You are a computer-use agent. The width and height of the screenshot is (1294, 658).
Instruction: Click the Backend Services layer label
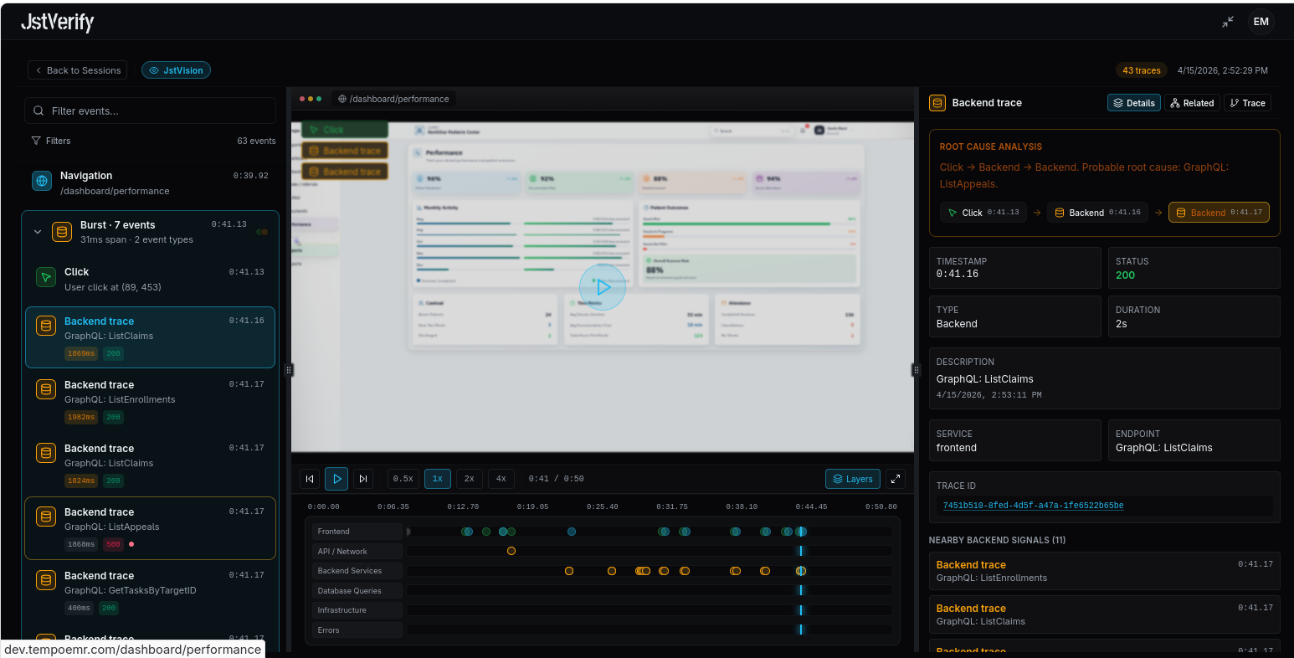pyautogui.click(x=357, y=571)
